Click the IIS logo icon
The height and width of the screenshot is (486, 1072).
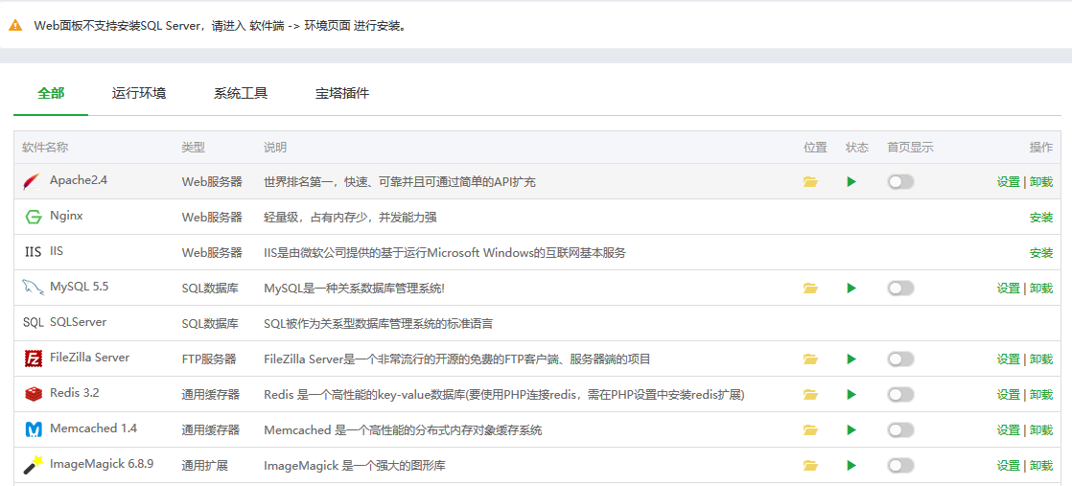point(33,252)
